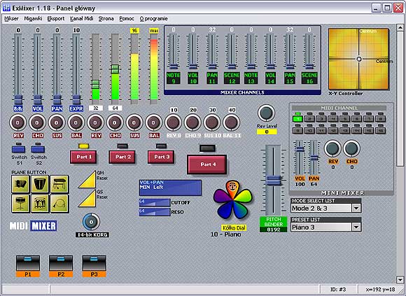This screenshot has width=406, height=296.
Task: Click the vertical scrollbar down arrow
Action: click(x=400, y=279)
